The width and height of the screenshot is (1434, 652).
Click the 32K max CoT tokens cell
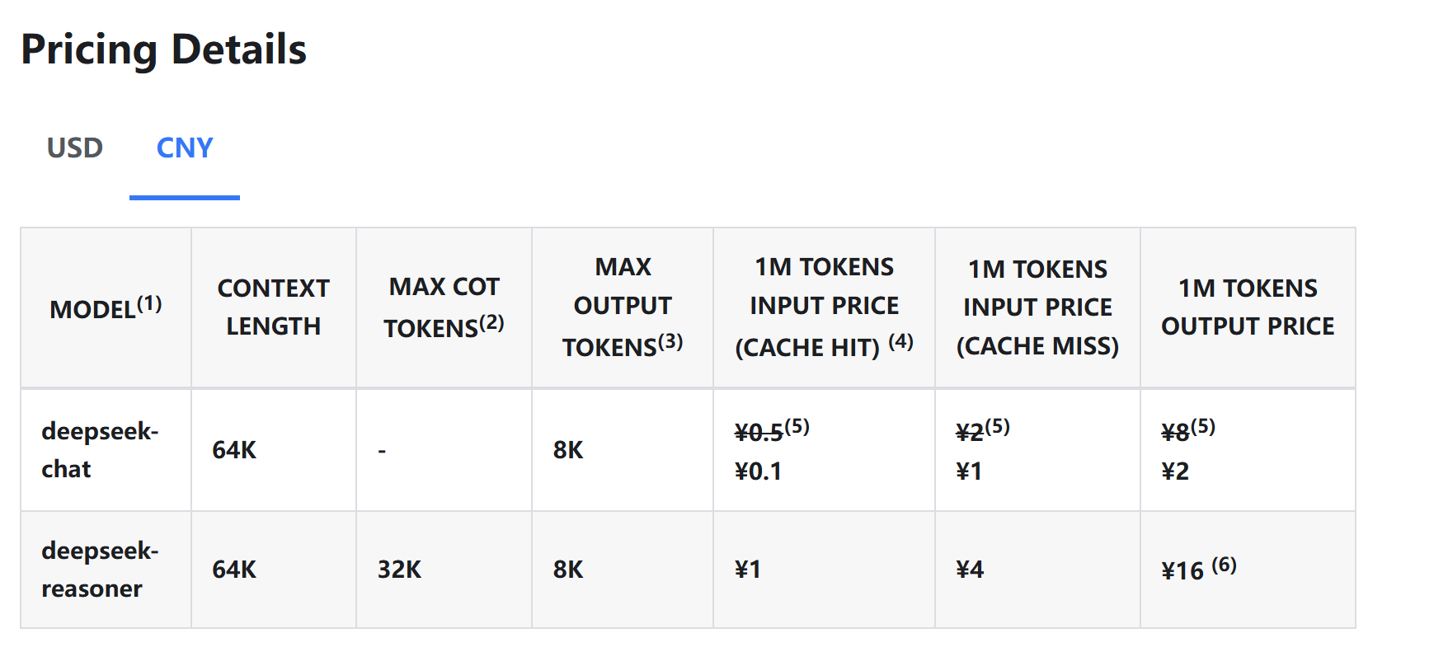399,570
